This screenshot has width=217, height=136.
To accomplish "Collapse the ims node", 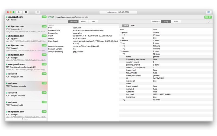I will 121,43.
